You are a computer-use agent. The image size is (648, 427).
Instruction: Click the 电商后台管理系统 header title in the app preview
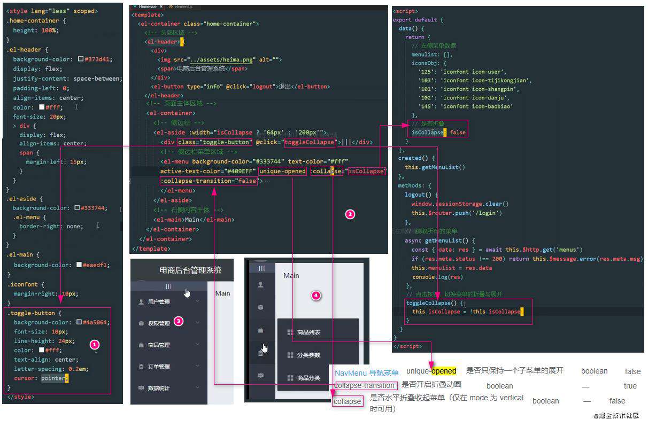(x=190, y=270)
